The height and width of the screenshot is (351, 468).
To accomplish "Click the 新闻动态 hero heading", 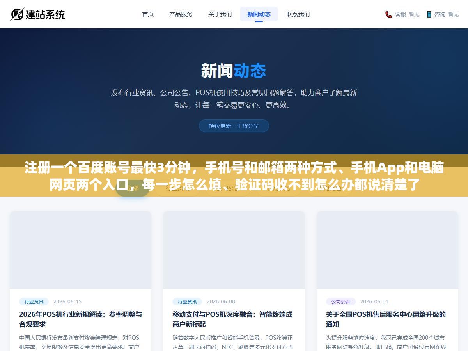I will coord(234,71).
